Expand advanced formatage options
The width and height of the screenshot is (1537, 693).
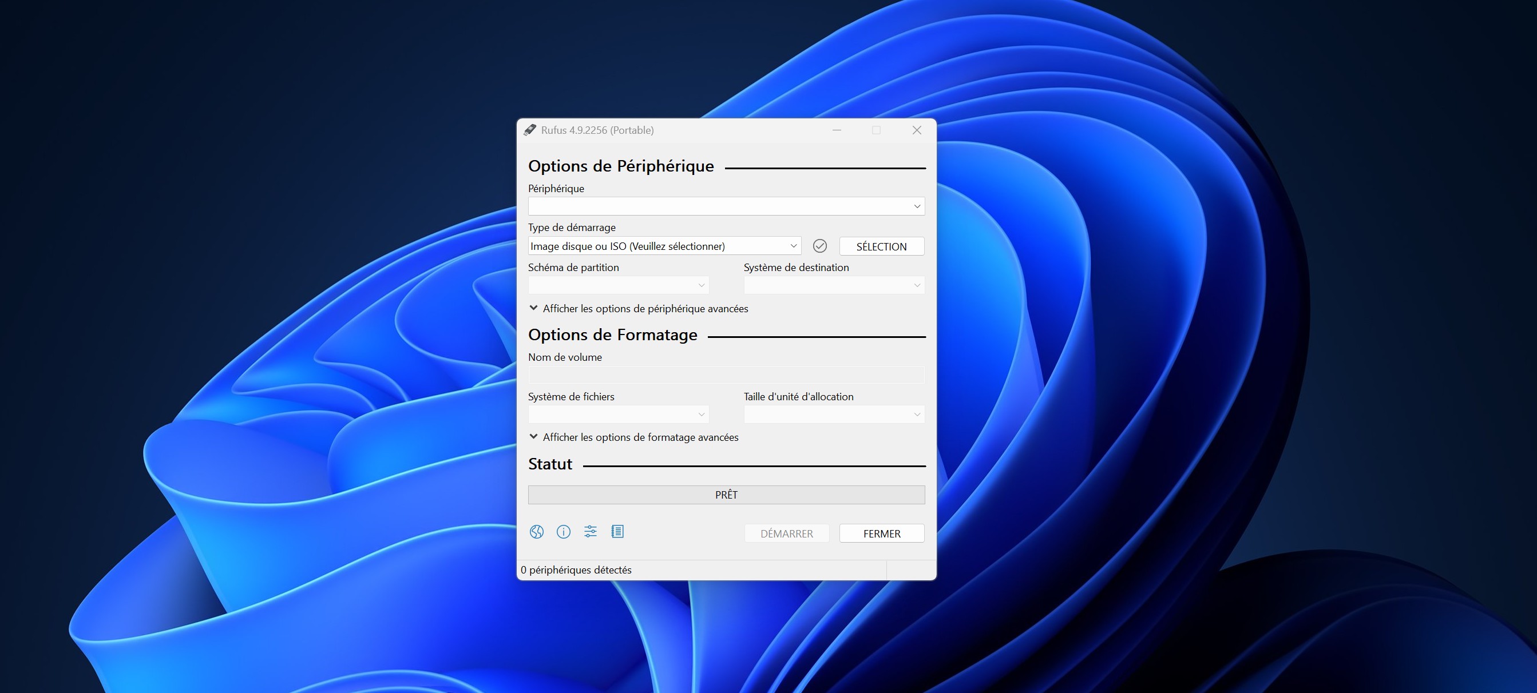pos(640,437)
